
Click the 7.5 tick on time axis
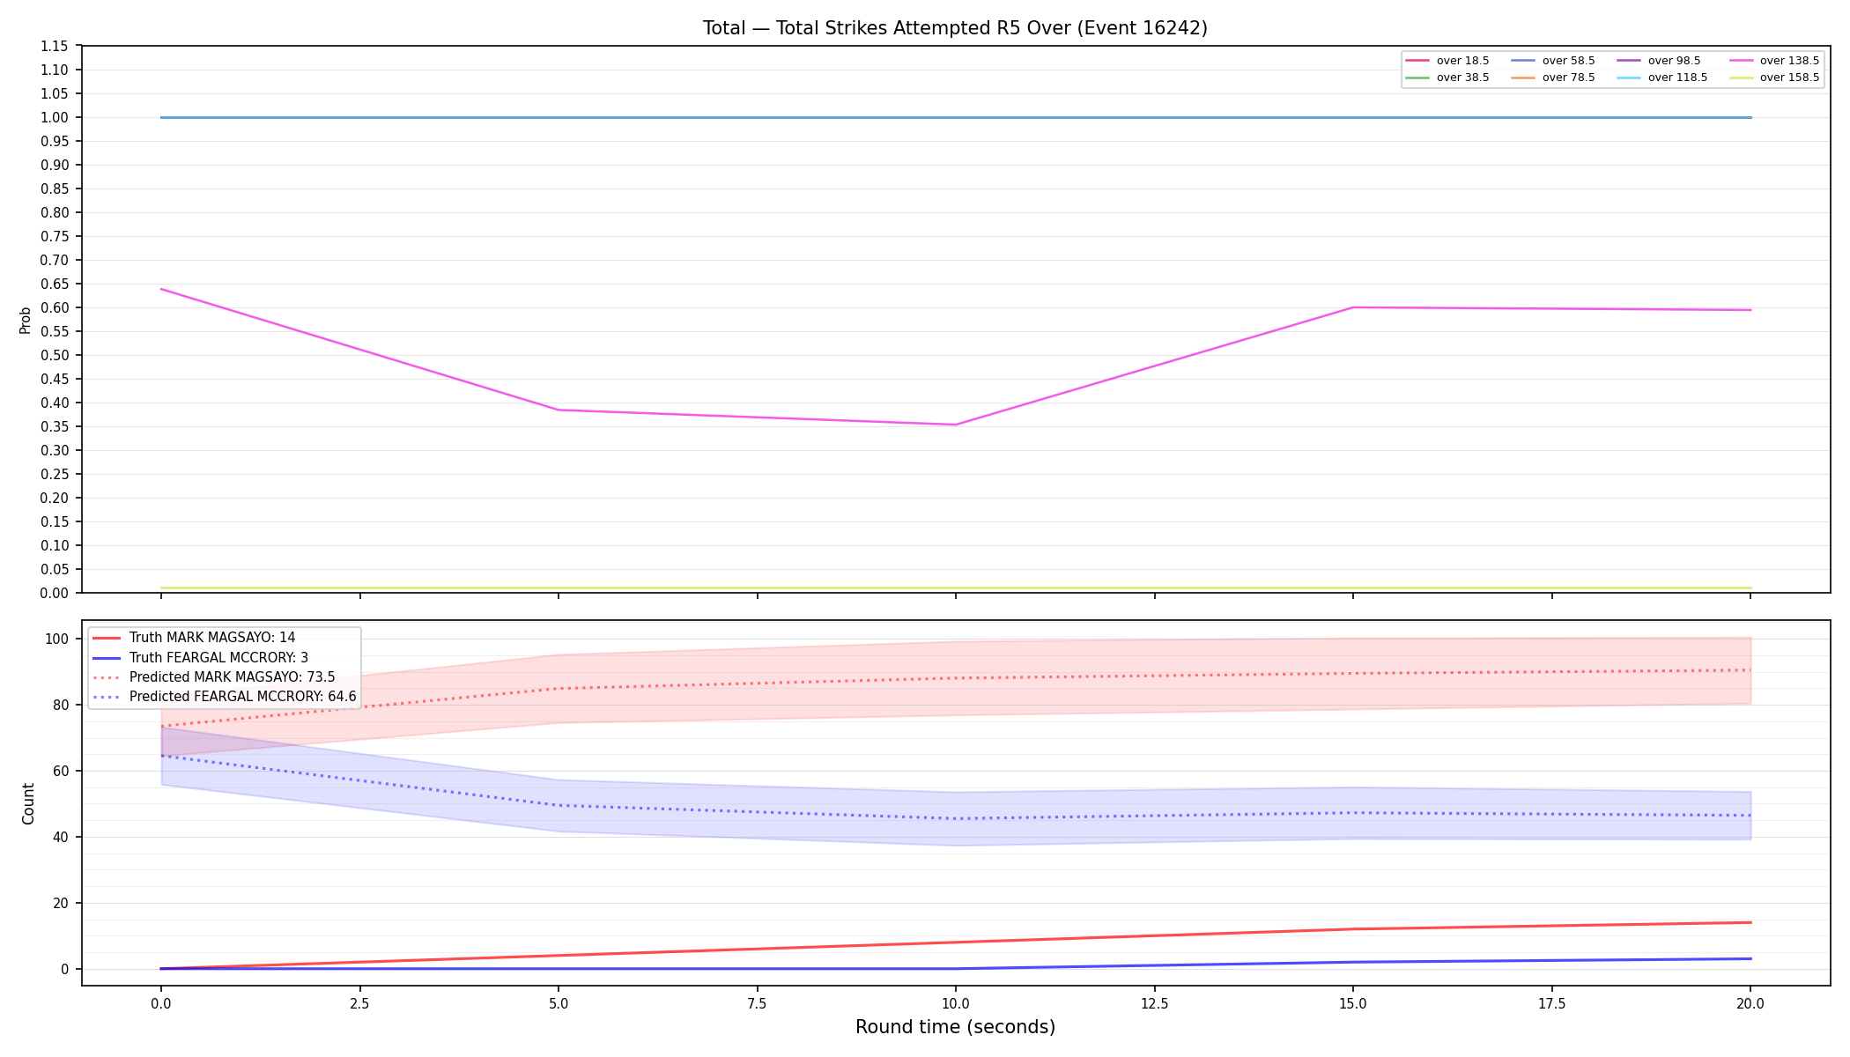[757, 1002]
